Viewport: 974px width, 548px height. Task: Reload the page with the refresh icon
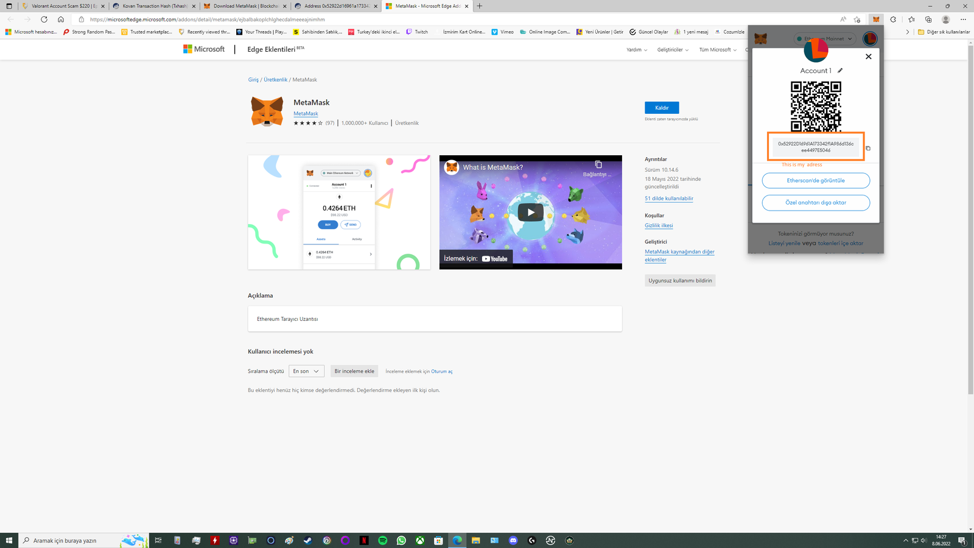pos(44,19)
